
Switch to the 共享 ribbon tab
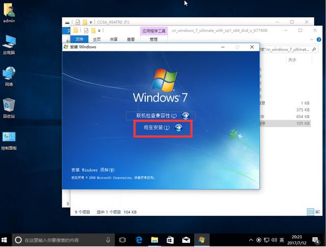(114, 39)
